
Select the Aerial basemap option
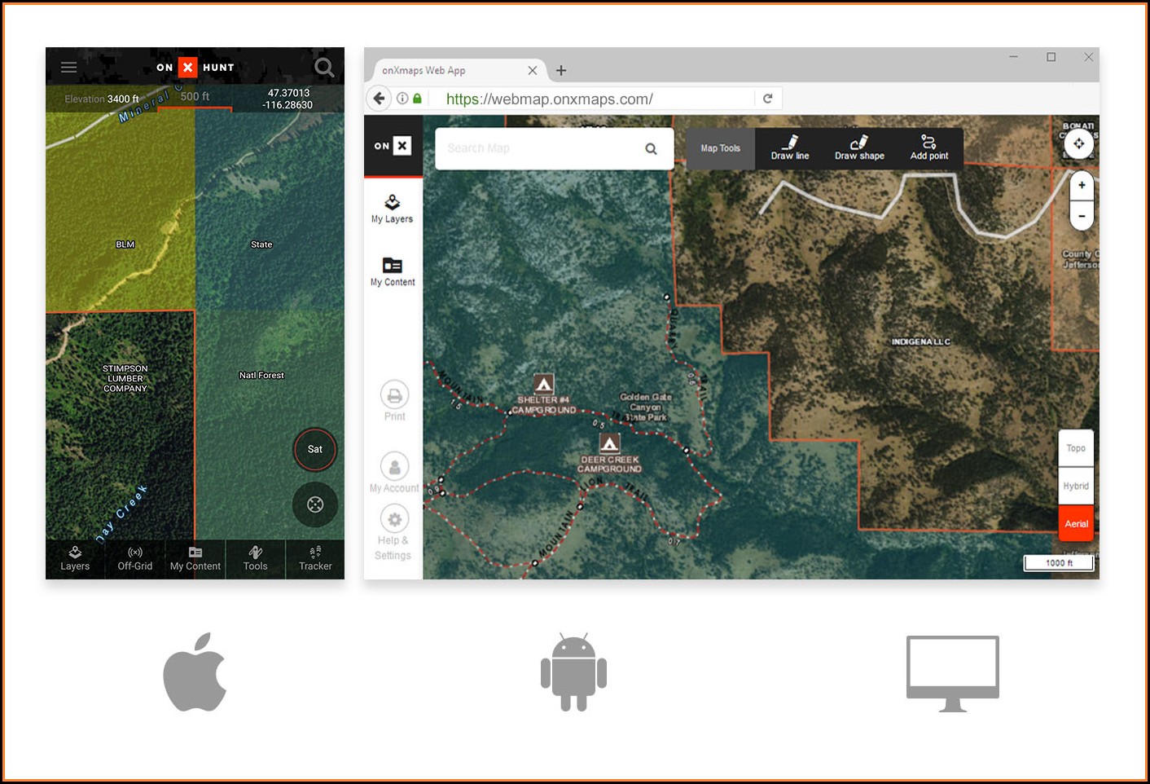(1076, 523)
